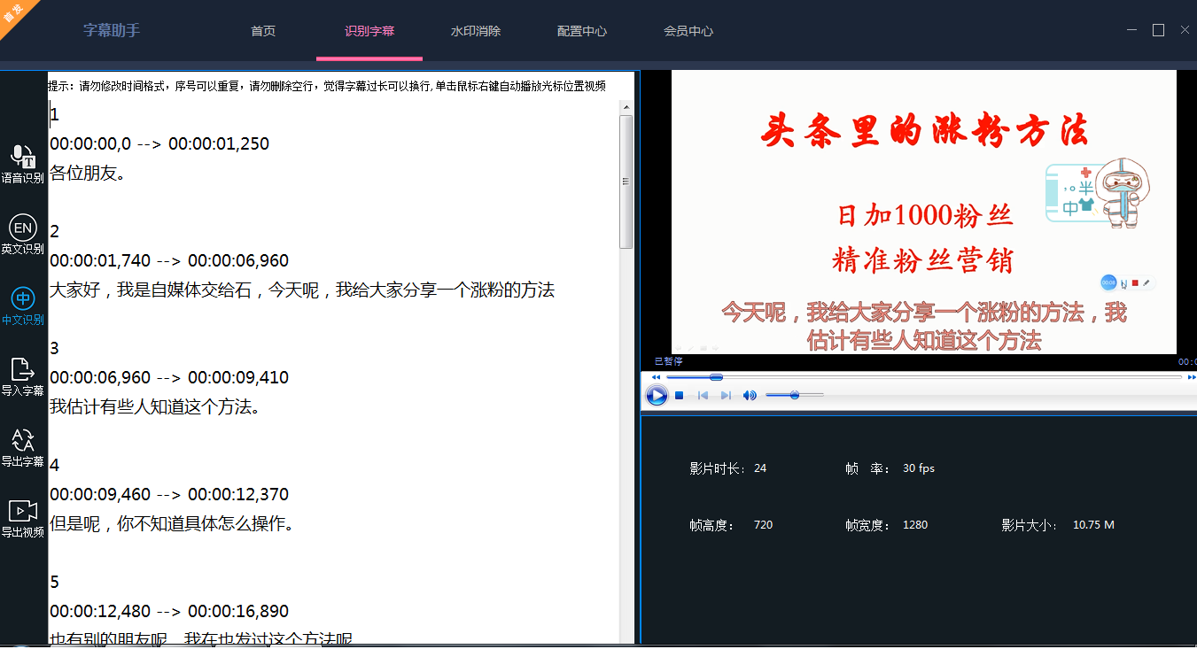
Task: Click the video seek bar handle
Action: (x=716, y=377)
